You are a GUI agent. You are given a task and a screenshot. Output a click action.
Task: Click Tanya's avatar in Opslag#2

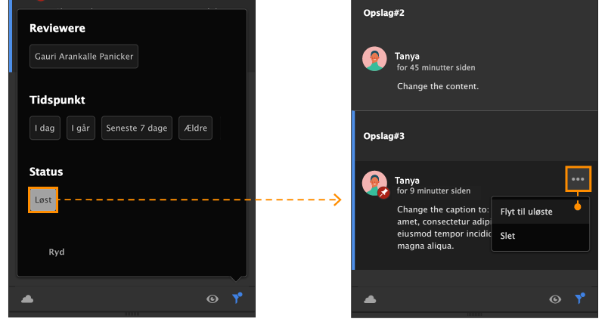coord(375,60)
